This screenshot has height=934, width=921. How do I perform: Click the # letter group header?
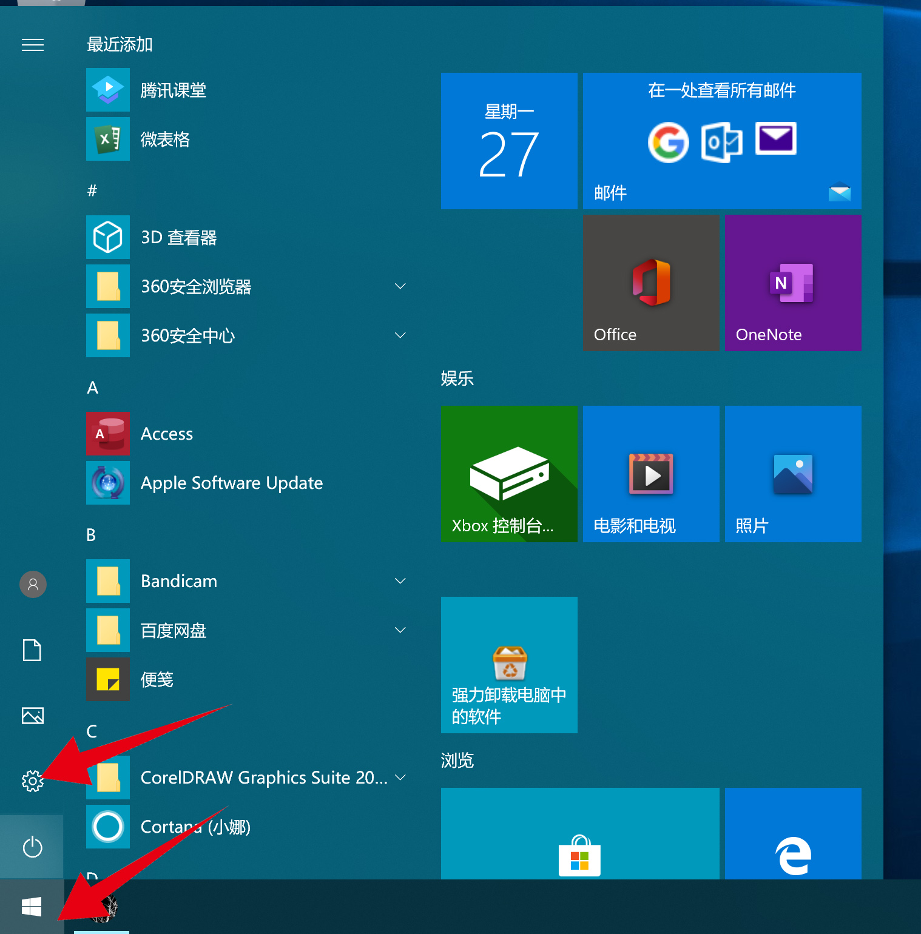(x=92, y=190)
